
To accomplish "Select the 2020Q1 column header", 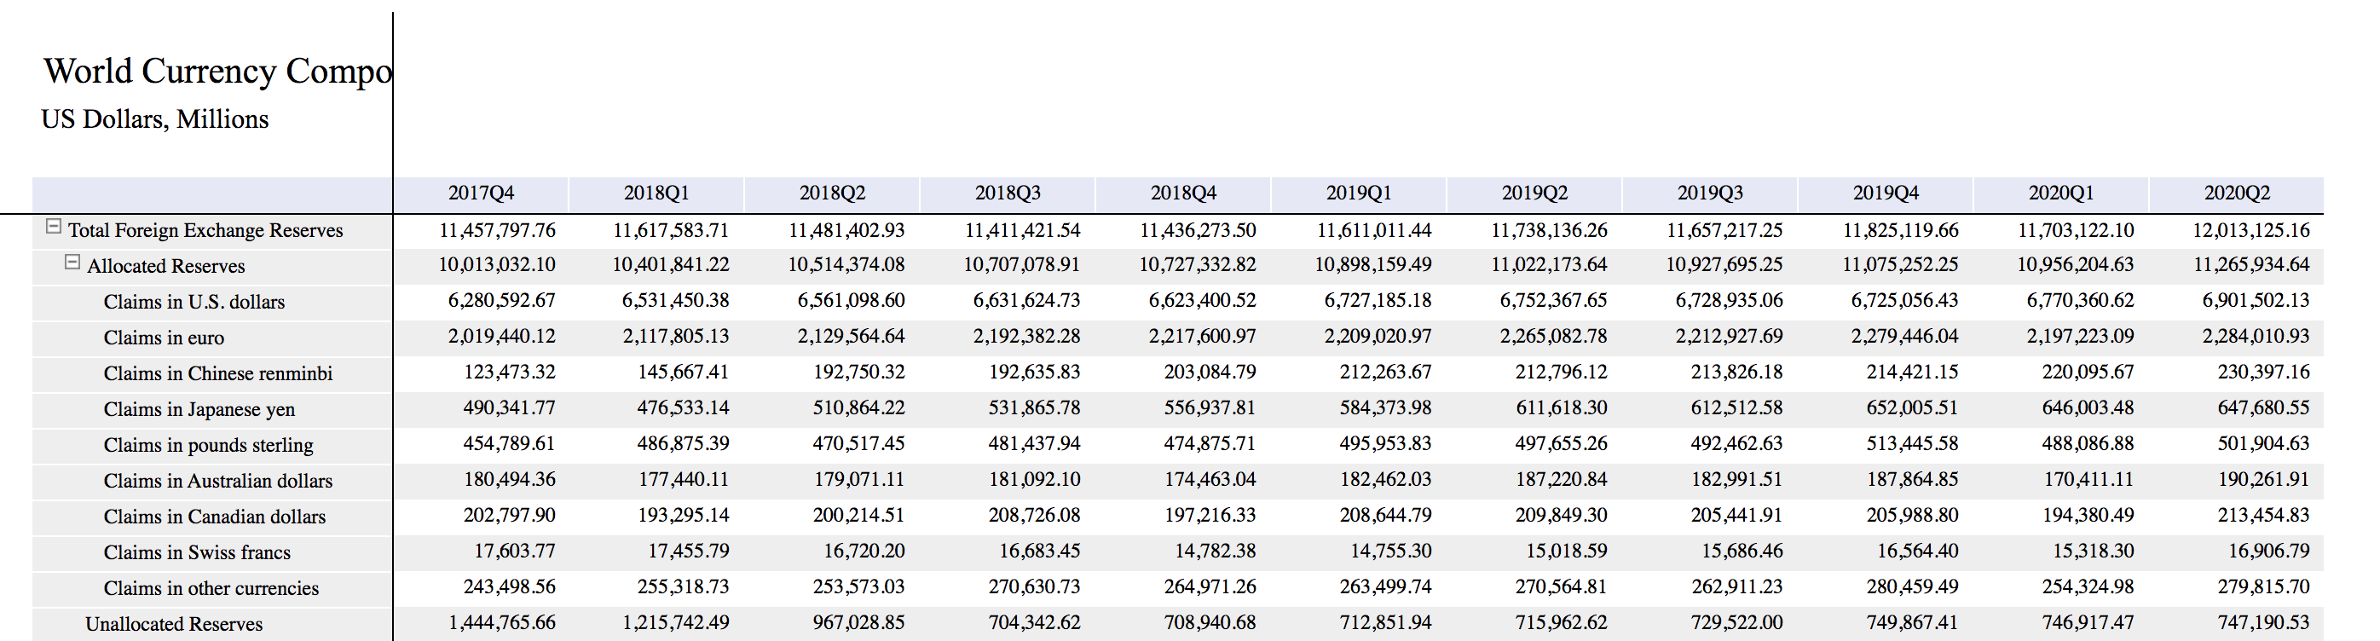I will point(2061,194).
